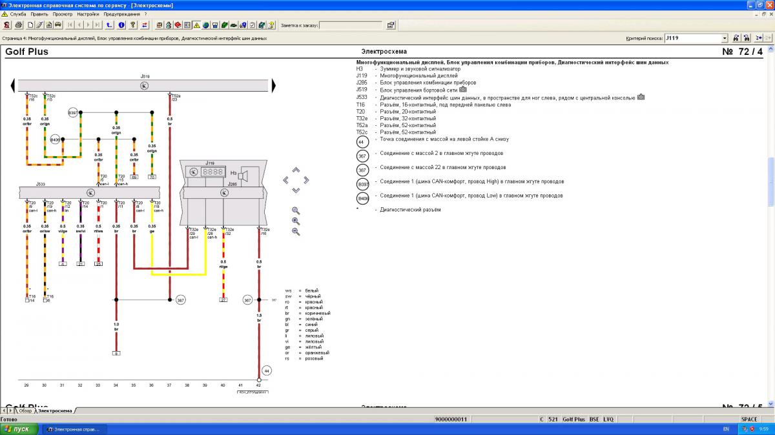The width and height of the screenshot is (775, 435).
Task: Click the blue globe toolbar icon
Action: 205,26
